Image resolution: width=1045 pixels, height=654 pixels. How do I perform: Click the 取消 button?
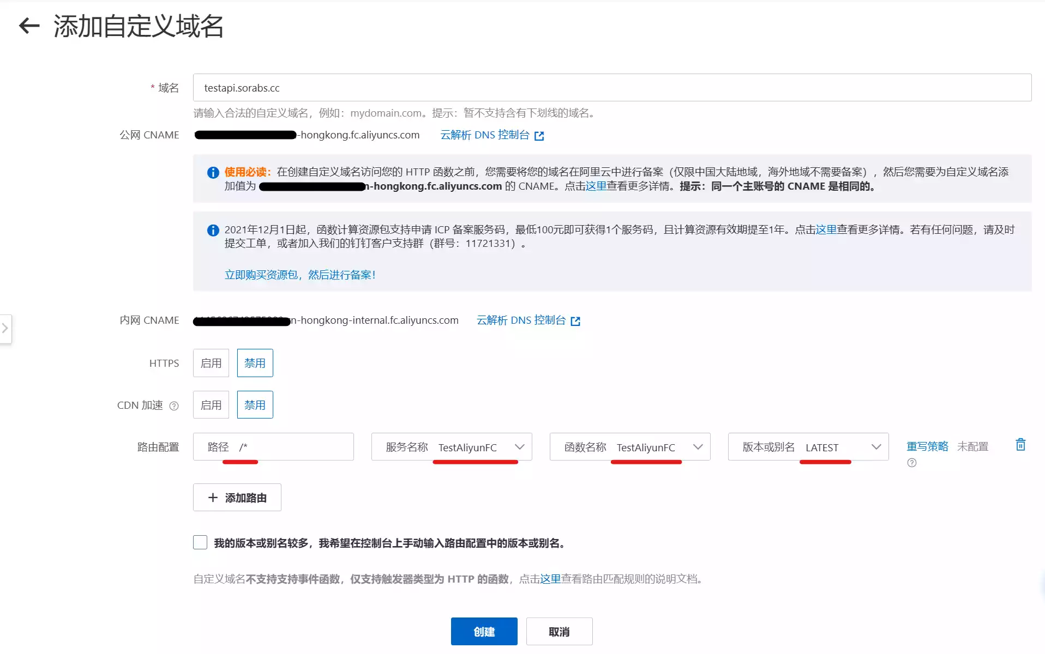click(x=559, y=632)
